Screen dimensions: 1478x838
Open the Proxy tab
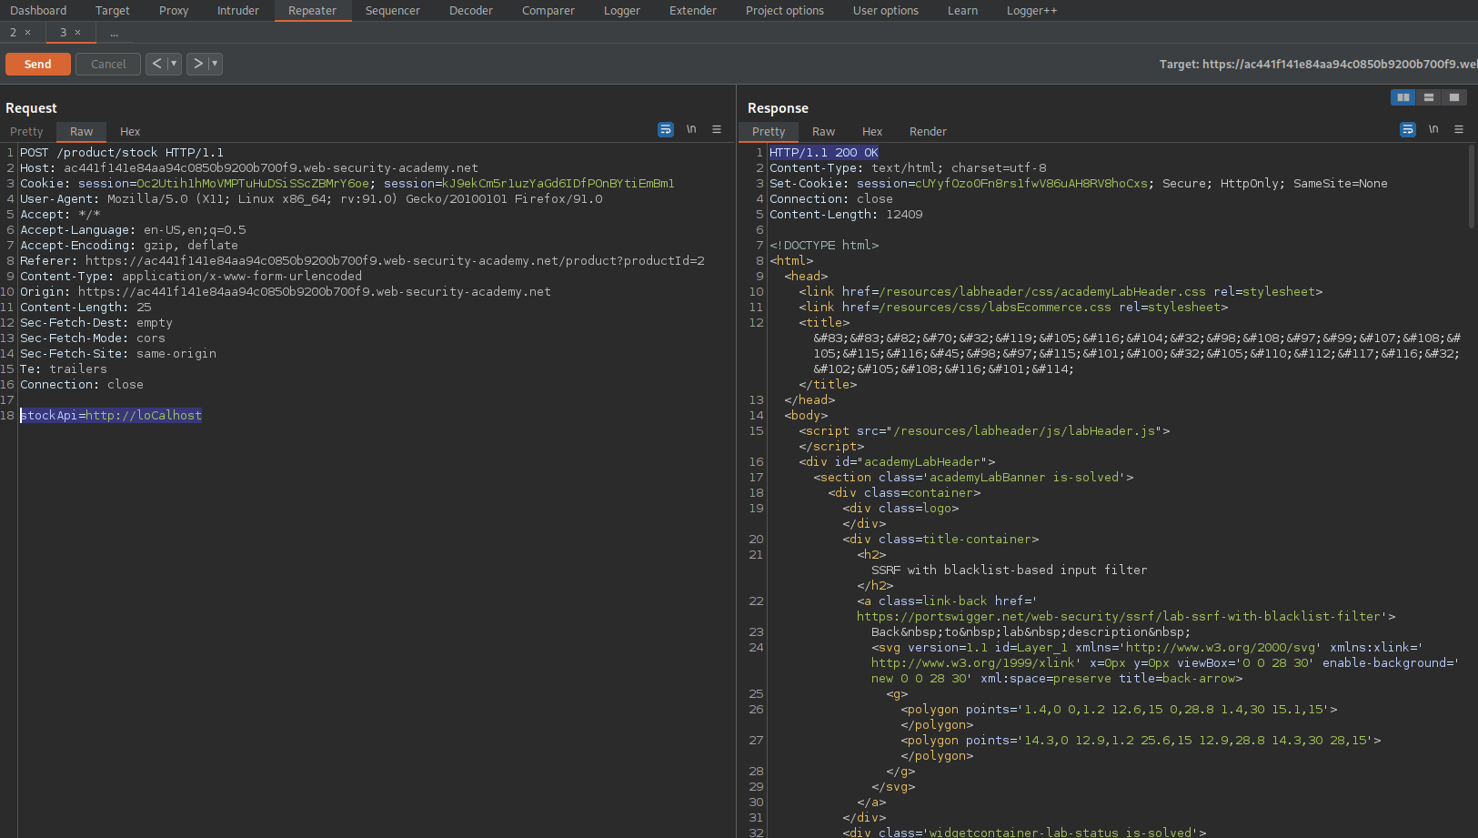point(174,11)
